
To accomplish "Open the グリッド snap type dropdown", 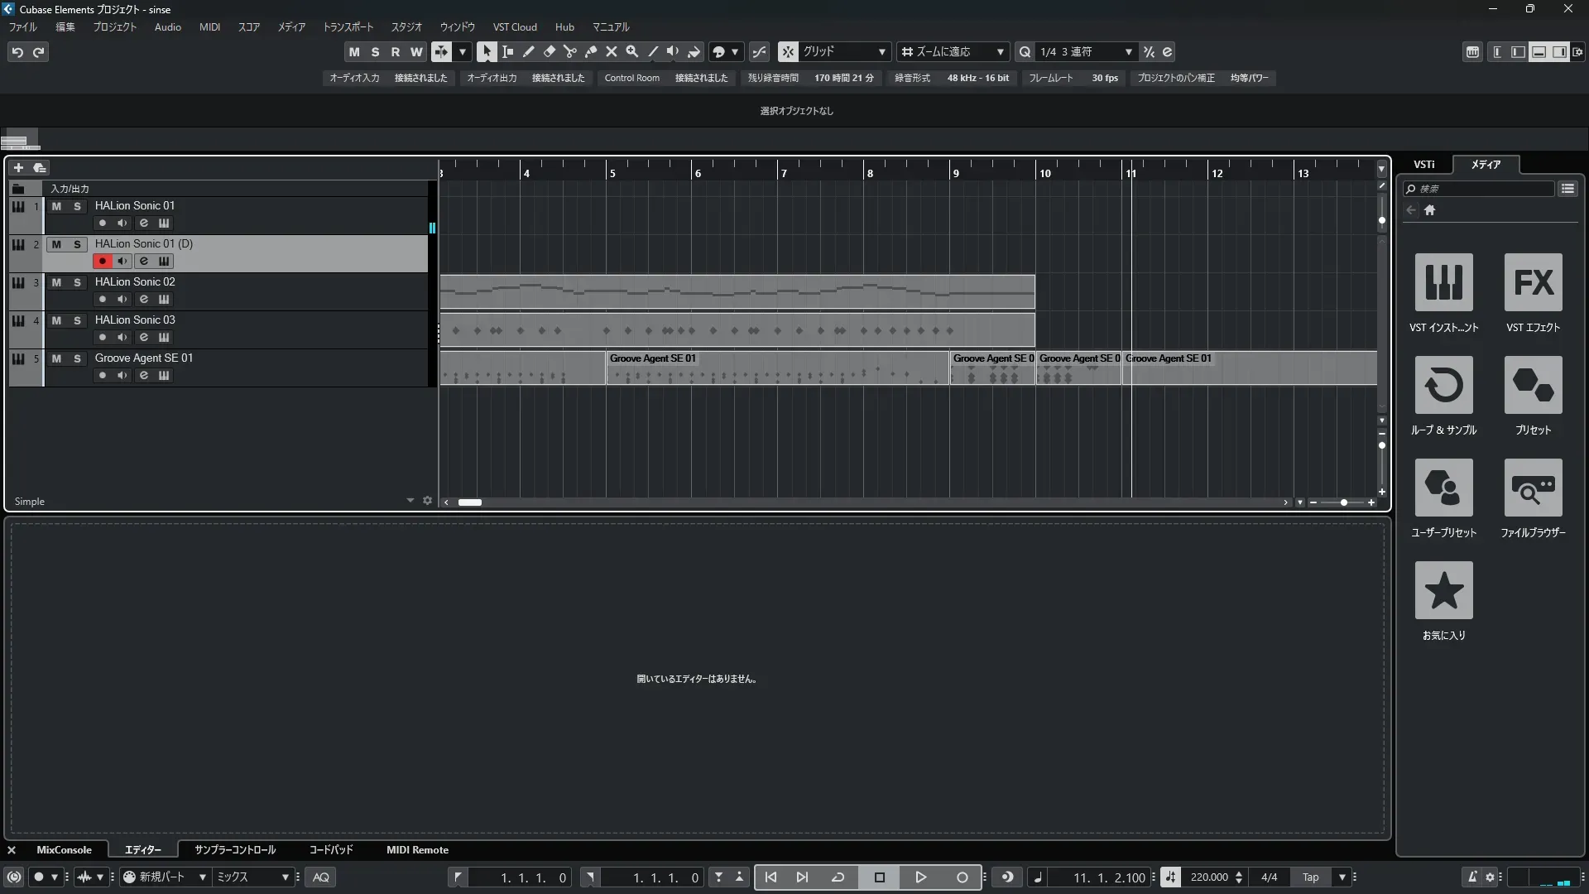I will pos(881,51).
